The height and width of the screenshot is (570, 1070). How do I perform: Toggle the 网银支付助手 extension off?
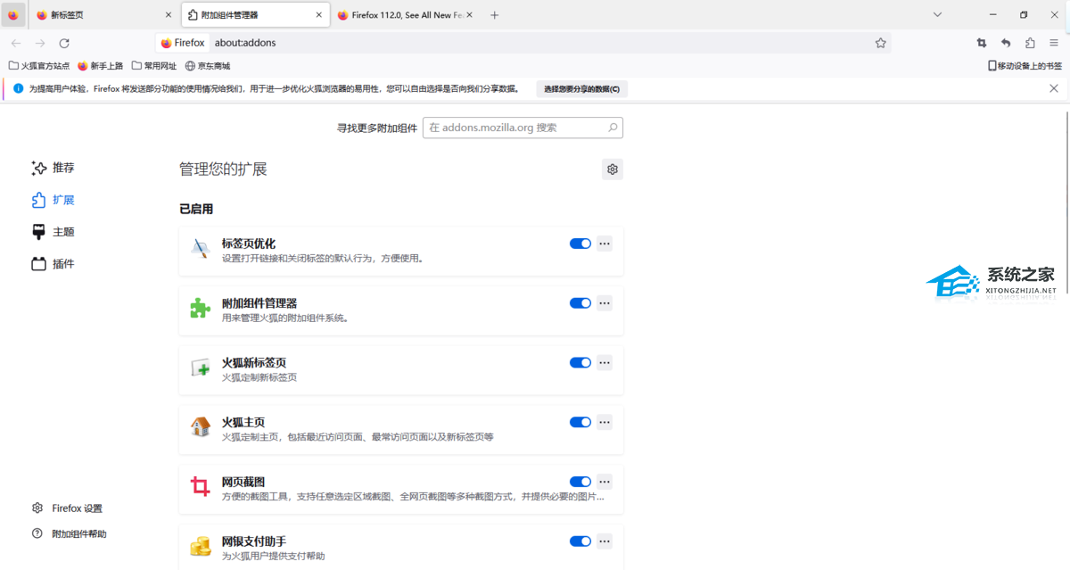click(580, 541)
